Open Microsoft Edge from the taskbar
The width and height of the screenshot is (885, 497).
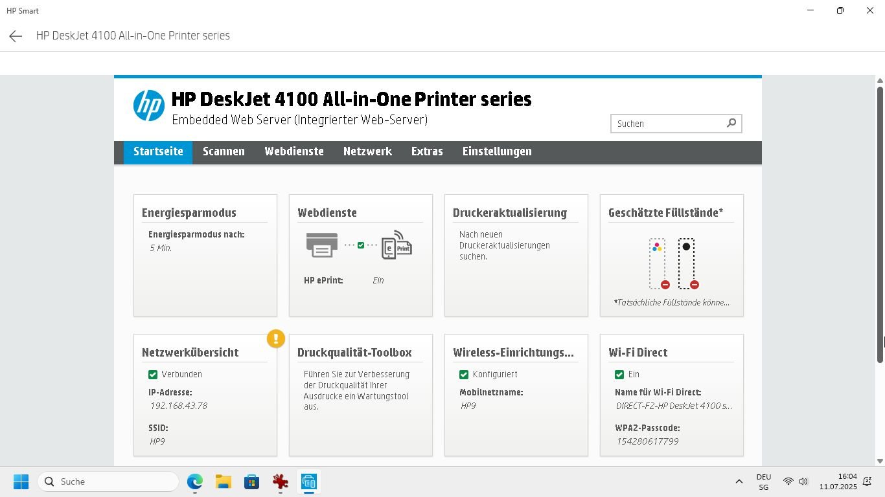(194, 481)
